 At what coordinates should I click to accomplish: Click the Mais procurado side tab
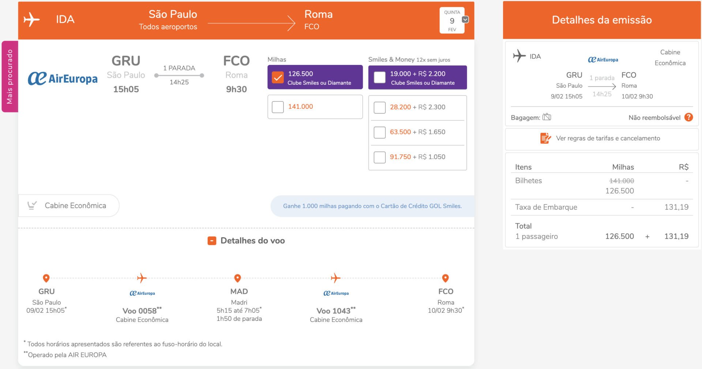coord(10,76)
